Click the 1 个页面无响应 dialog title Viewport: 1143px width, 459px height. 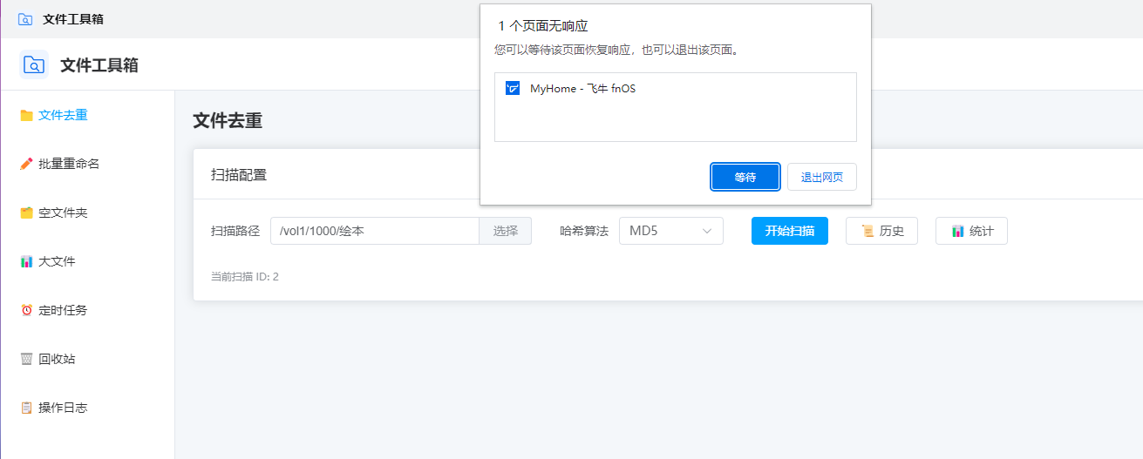[543, 26]
